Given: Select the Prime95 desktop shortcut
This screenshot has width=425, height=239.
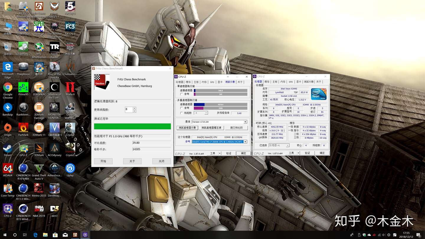Looking at the screenshot, I should point(23,89).
